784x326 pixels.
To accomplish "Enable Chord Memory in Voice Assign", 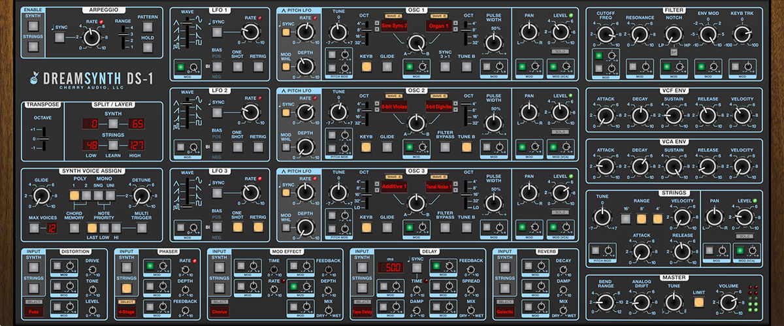I will pos(75,227).
